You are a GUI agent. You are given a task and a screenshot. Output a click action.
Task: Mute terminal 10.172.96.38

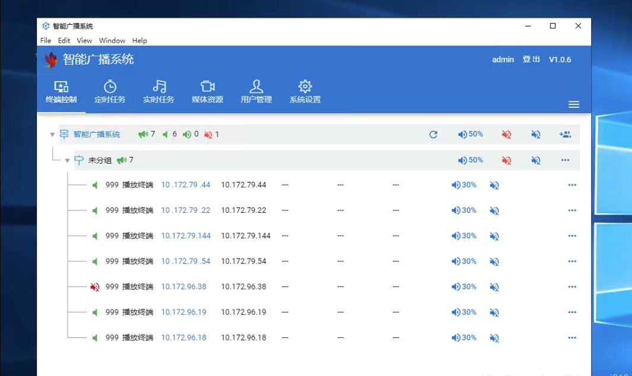494,287
